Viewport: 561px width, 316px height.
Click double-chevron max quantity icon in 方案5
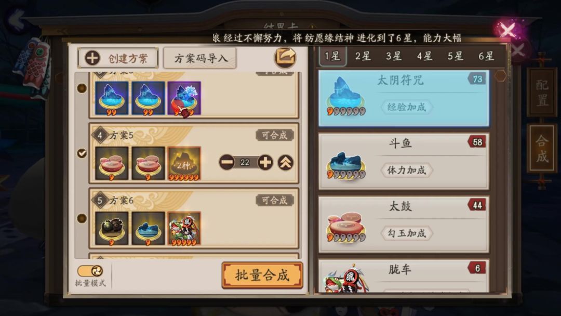(286, 163)
